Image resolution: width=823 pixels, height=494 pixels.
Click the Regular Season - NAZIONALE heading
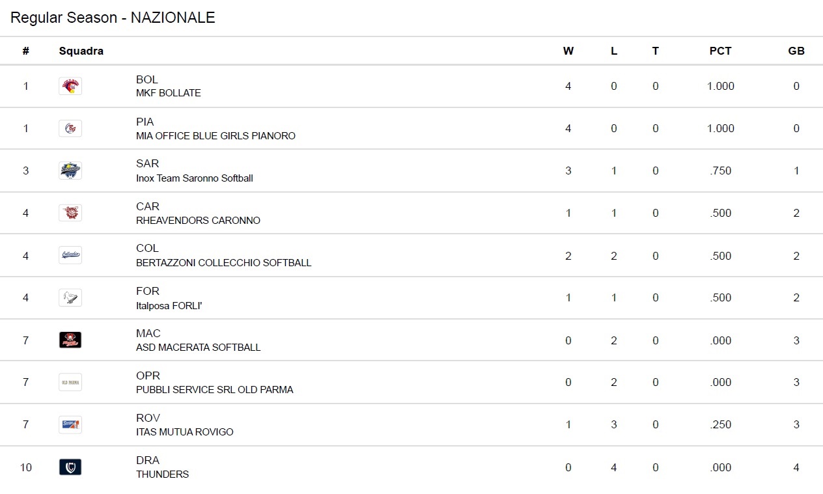pyautogui.click(x=113, y=18)
